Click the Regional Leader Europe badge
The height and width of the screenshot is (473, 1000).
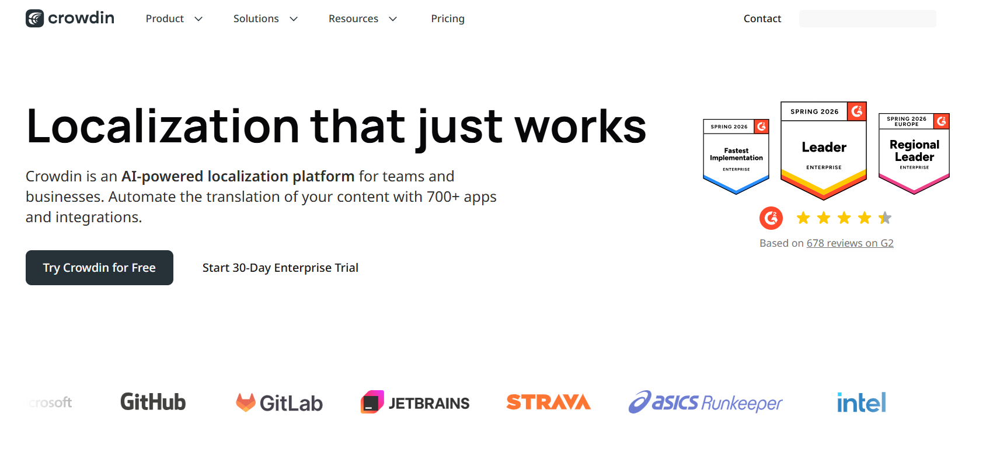(x=914, y=154)
